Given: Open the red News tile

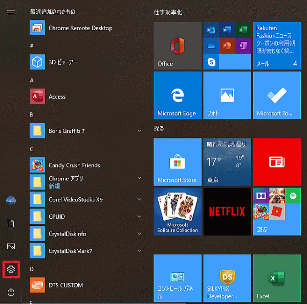Looking at the screenshot, I should tap(277, 162).
